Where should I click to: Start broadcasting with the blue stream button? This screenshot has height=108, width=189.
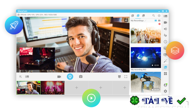pyautogui.click(x=70, y=77)
